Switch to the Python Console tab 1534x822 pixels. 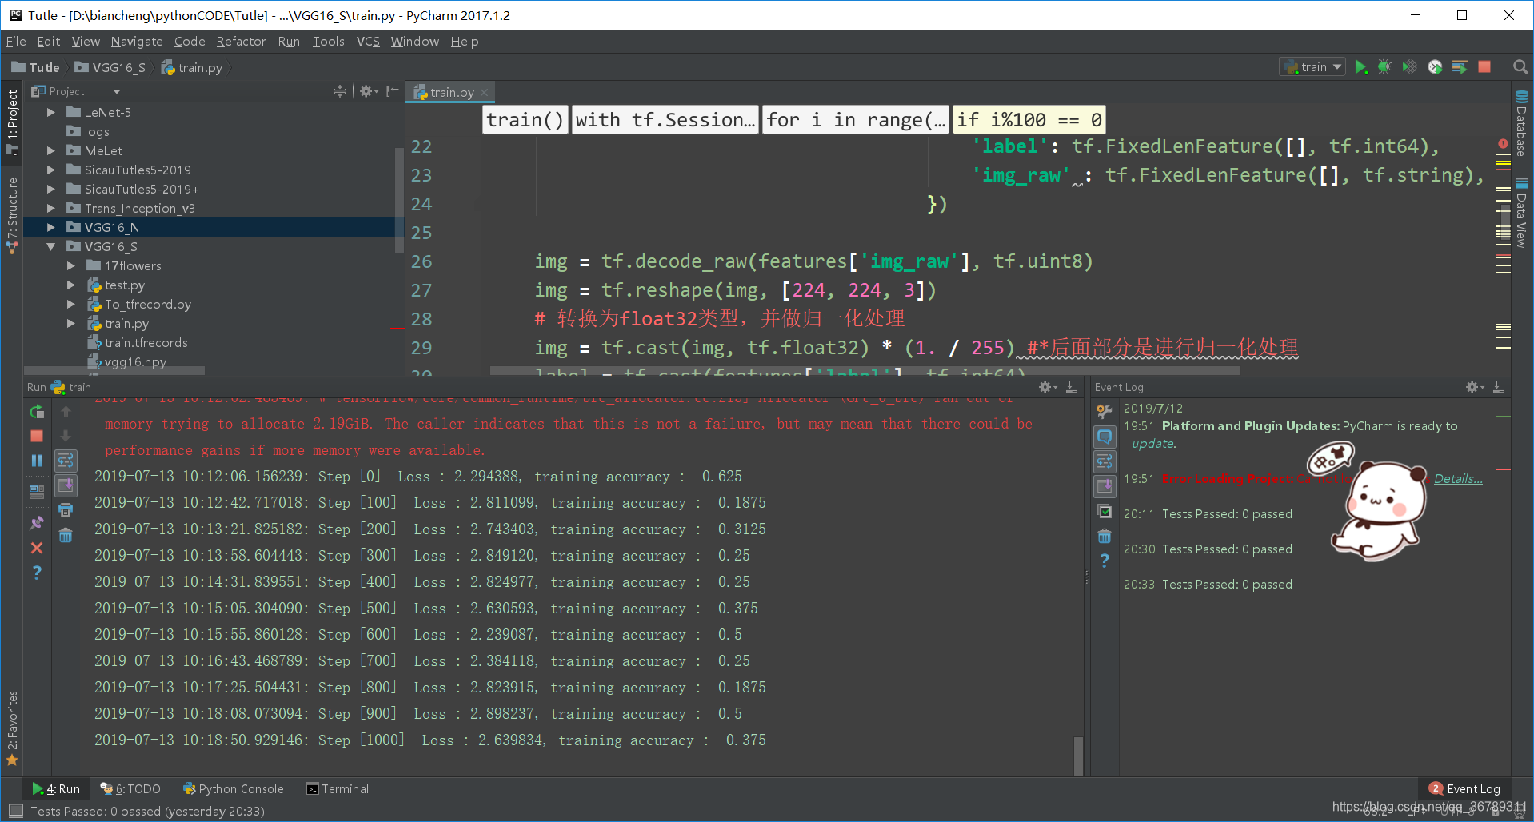coord(234,788)
